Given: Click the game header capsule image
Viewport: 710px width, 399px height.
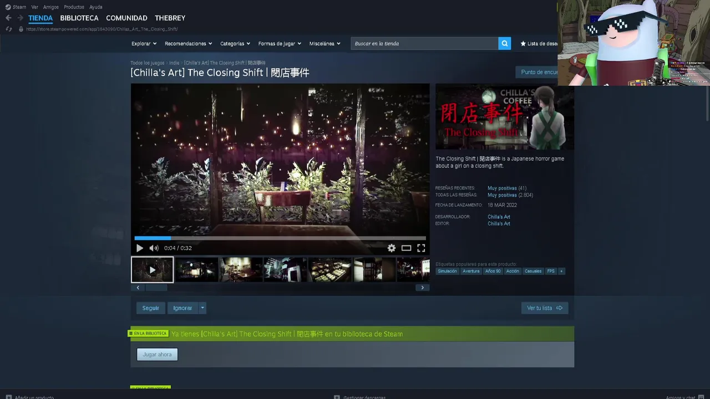Looking at the screenshot, I should point(505,116).
